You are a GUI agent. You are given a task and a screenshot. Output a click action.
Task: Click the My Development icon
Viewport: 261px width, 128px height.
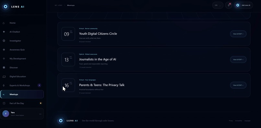4,59
